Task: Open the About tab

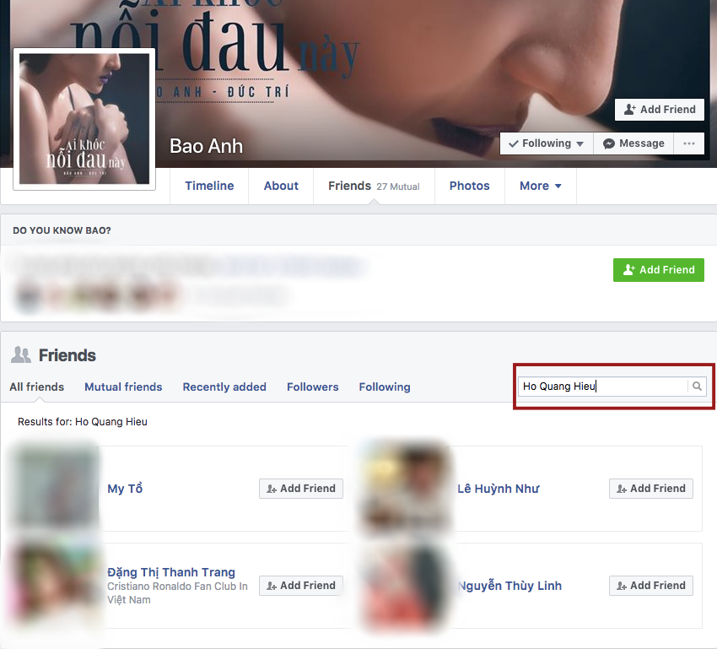Action: (x=281, y=186)
